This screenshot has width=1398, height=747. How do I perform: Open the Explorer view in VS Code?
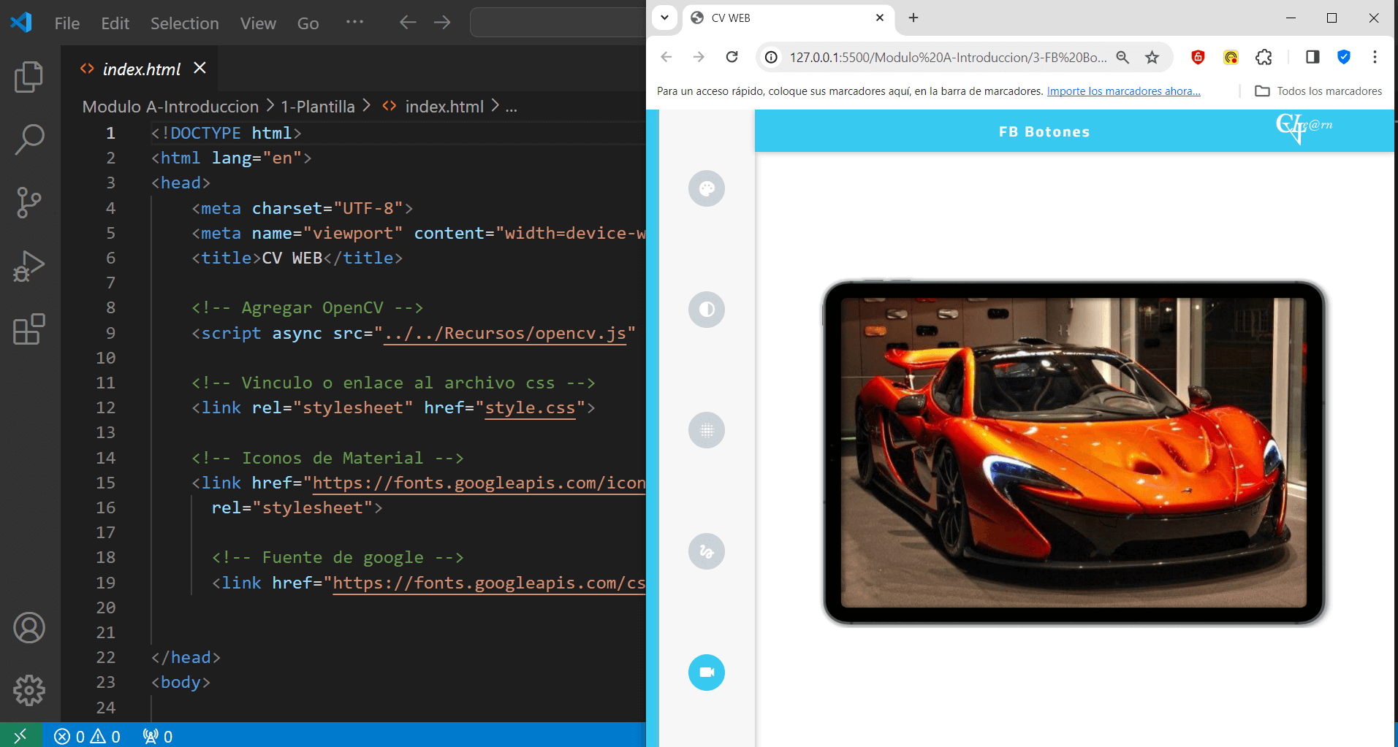click(x=28, y=77)
